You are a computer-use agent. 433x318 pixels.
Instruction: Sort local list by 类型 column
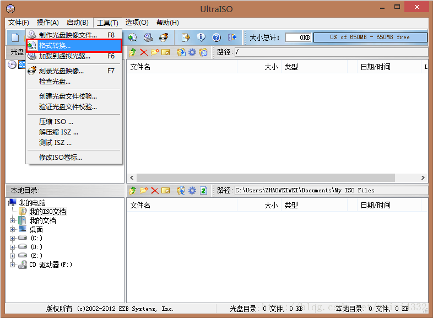pos(314,205)
